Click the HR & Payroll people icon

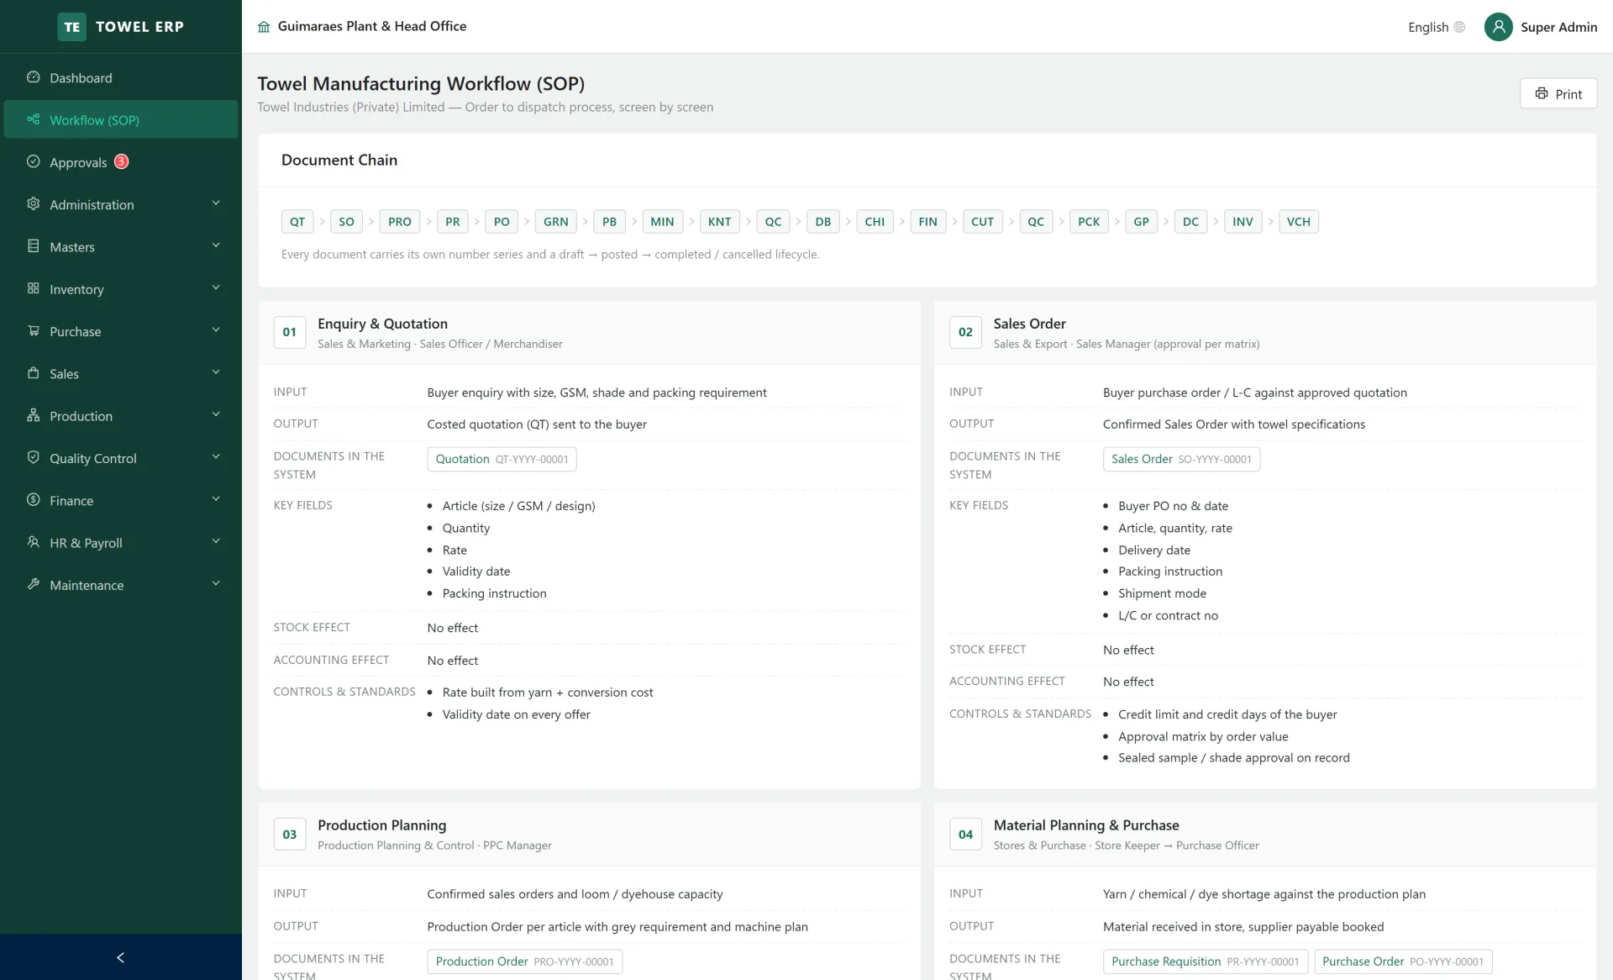click(x=34, y=542)
